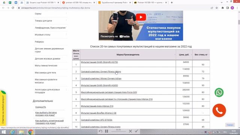Open Силовой комплекс Winner/Oxygen Adrian link

[101, 78]
